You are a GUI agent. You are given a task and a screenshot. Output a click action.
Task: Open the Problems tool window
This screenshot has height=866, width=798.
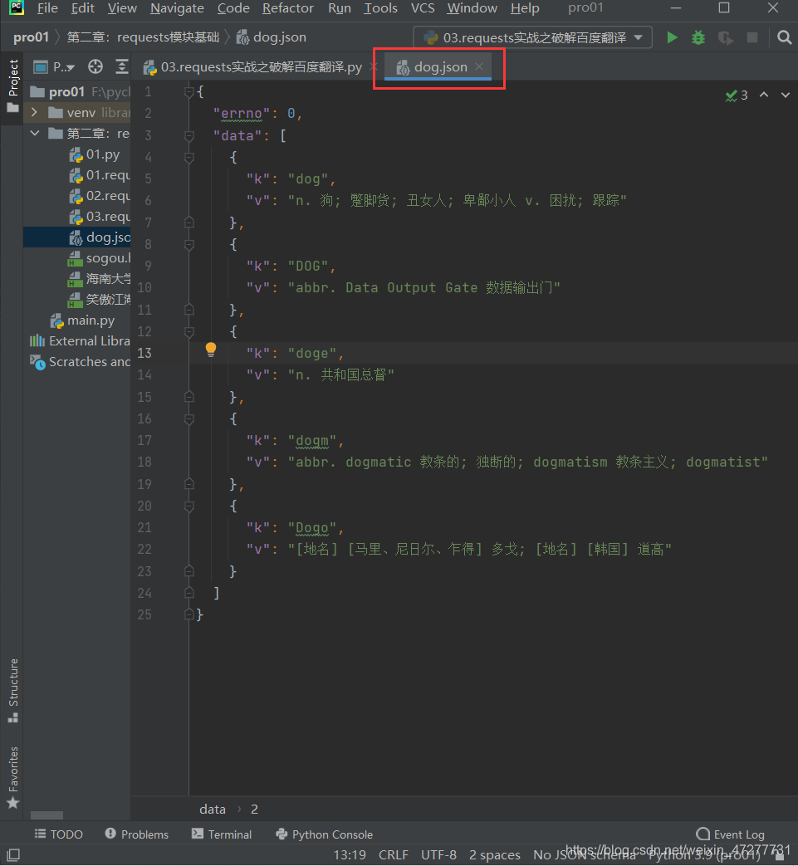point(136,834)
